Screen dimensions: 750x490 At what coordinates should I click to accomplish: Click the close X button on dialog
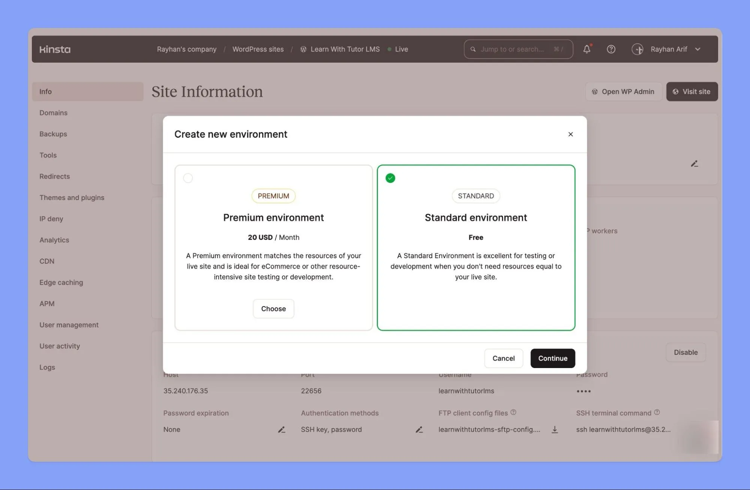coord(570,134)
